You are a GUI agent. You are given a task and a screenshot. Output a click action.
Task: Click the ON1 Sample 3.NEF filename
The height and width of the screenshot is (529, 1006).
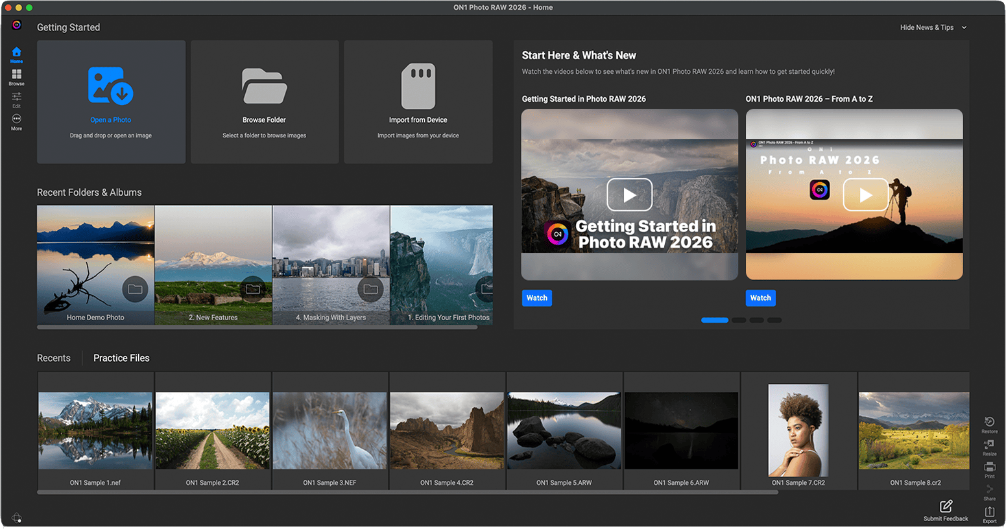point(329,483)
